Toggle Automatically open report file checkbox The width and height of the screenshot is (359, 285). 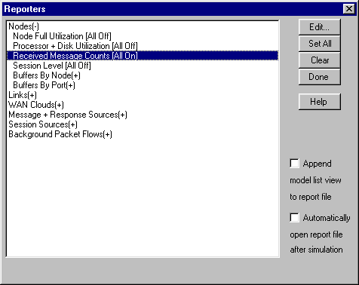point(294,218)
